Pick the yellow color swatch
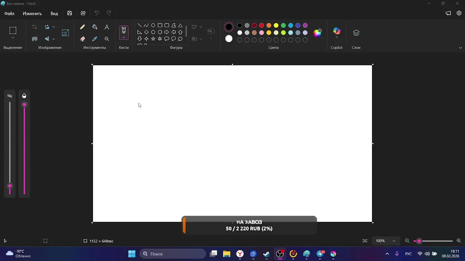465x261 pixels. 276,25
